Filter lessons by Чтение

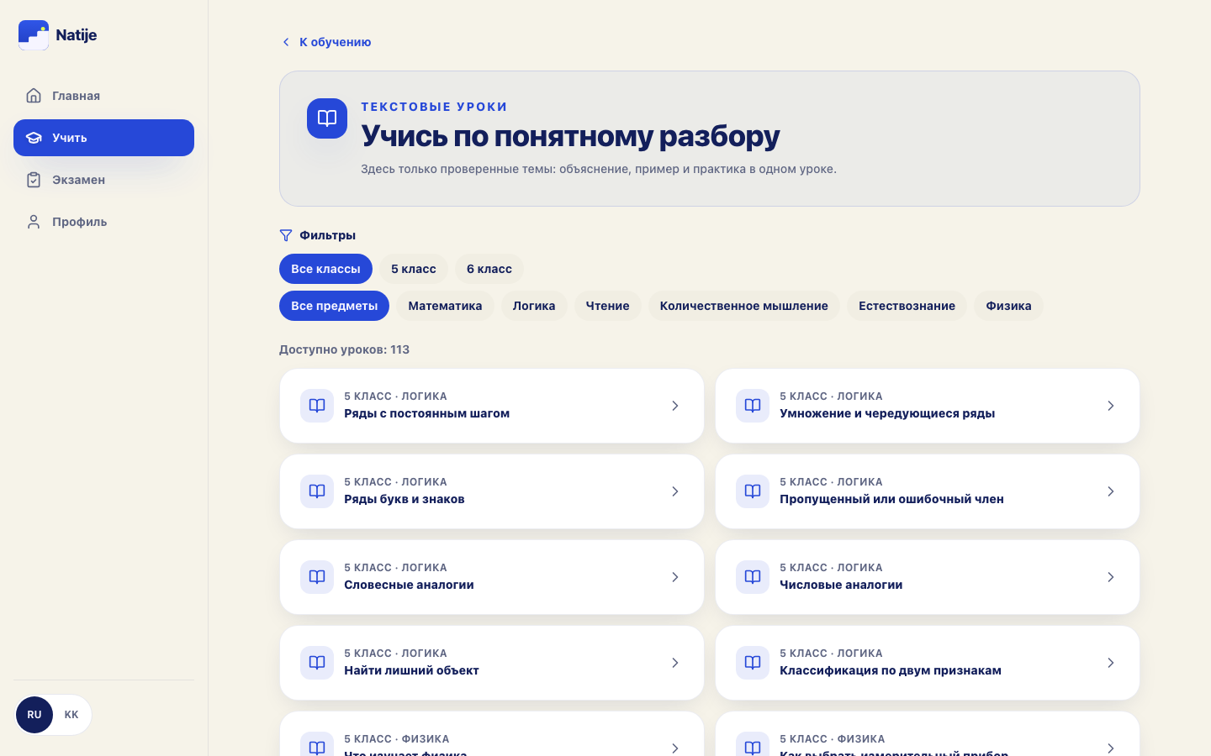pos(607,306)
